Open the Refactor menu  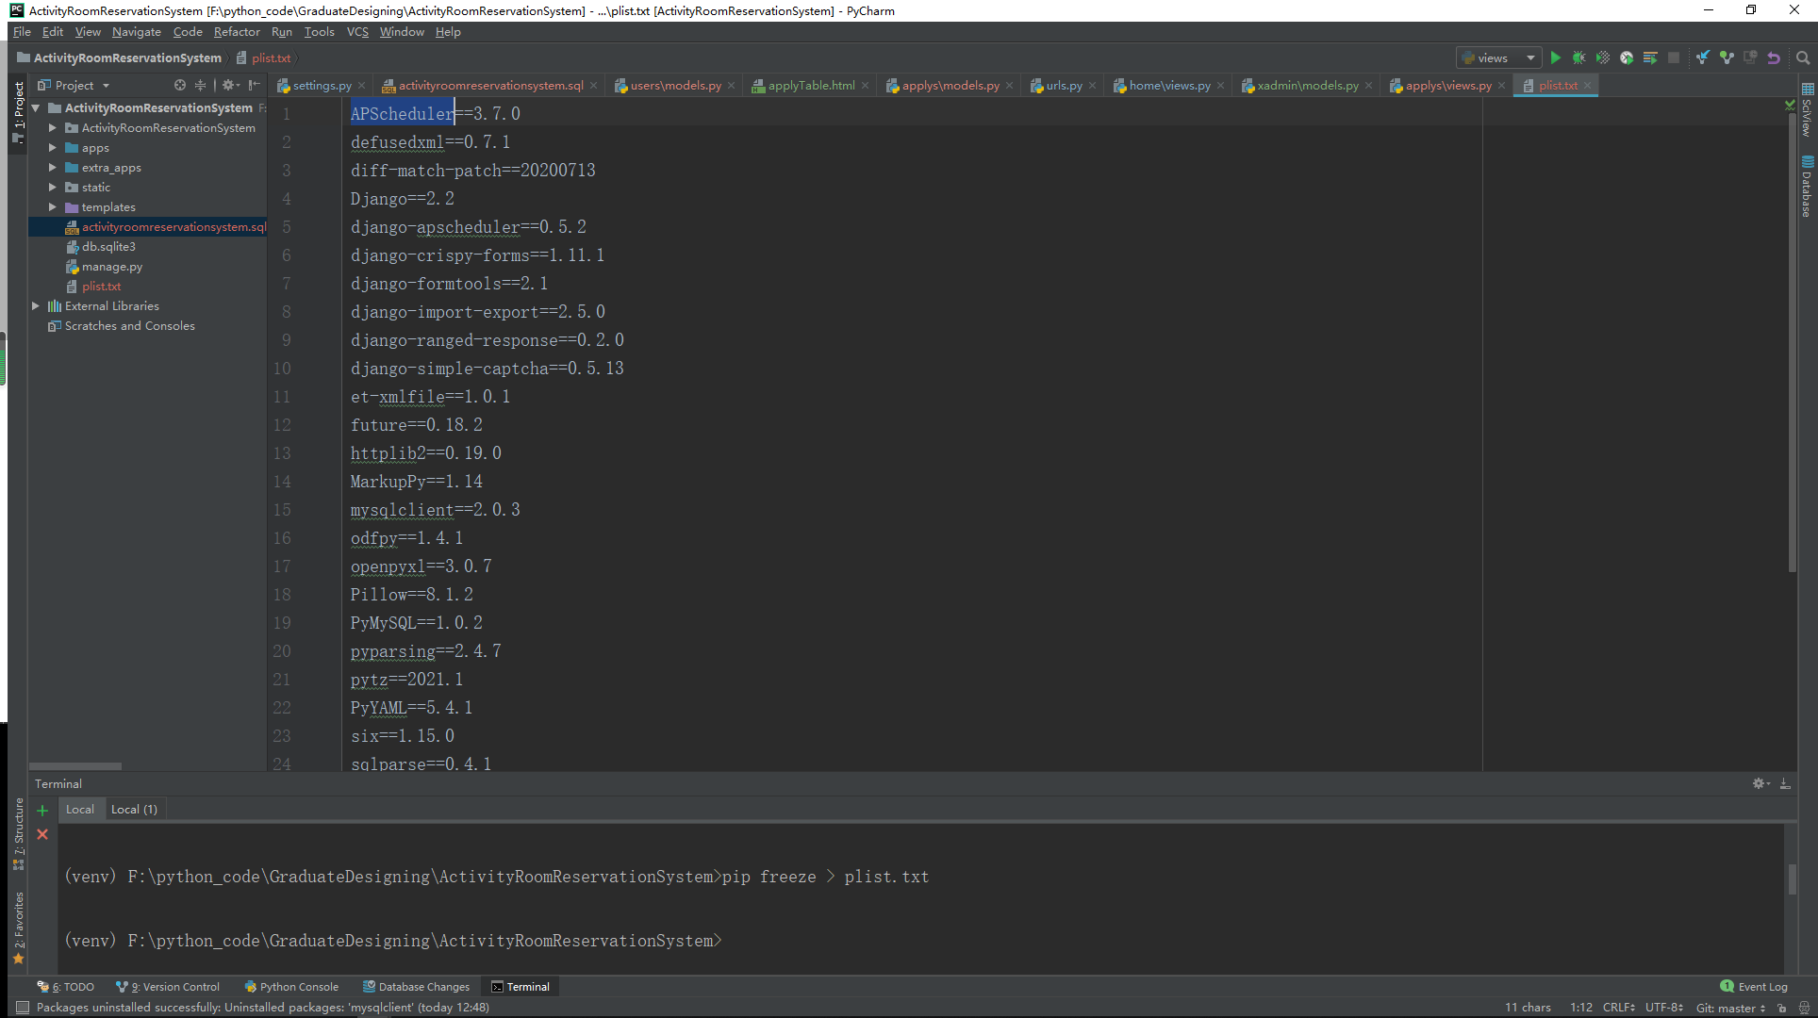(x=236, y=32)
